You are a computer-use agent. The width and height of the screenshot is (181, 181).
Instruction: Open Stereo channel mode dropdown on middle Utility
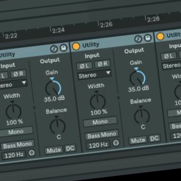(x=95, y=75)
